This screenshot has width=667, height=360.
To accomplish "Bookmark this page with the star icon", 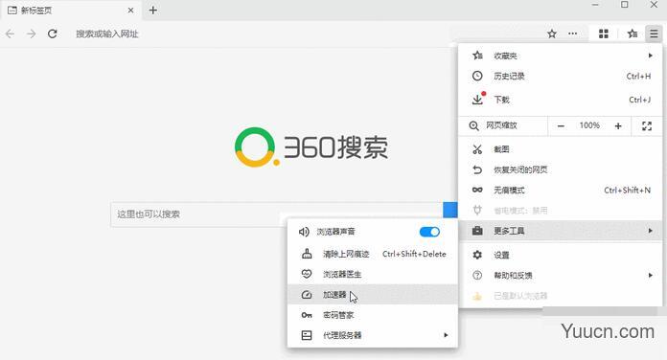I will [552, 34].
